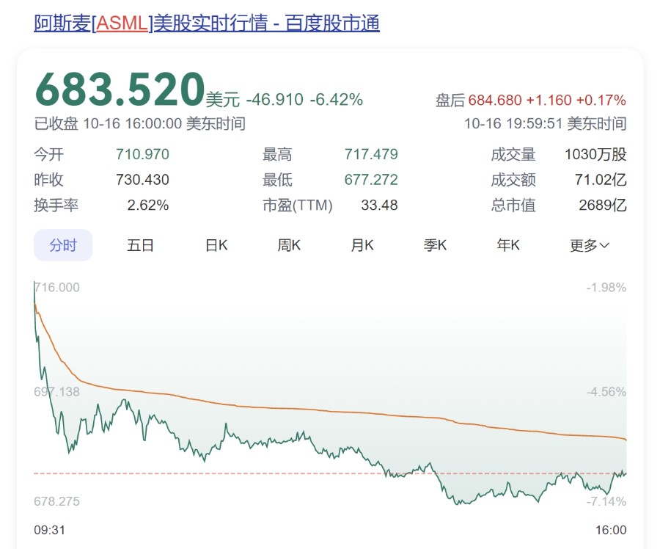Click the percentage change -6.42%
Image resolution: width=660 pixels, height=549 pixels.
point(337,100)
